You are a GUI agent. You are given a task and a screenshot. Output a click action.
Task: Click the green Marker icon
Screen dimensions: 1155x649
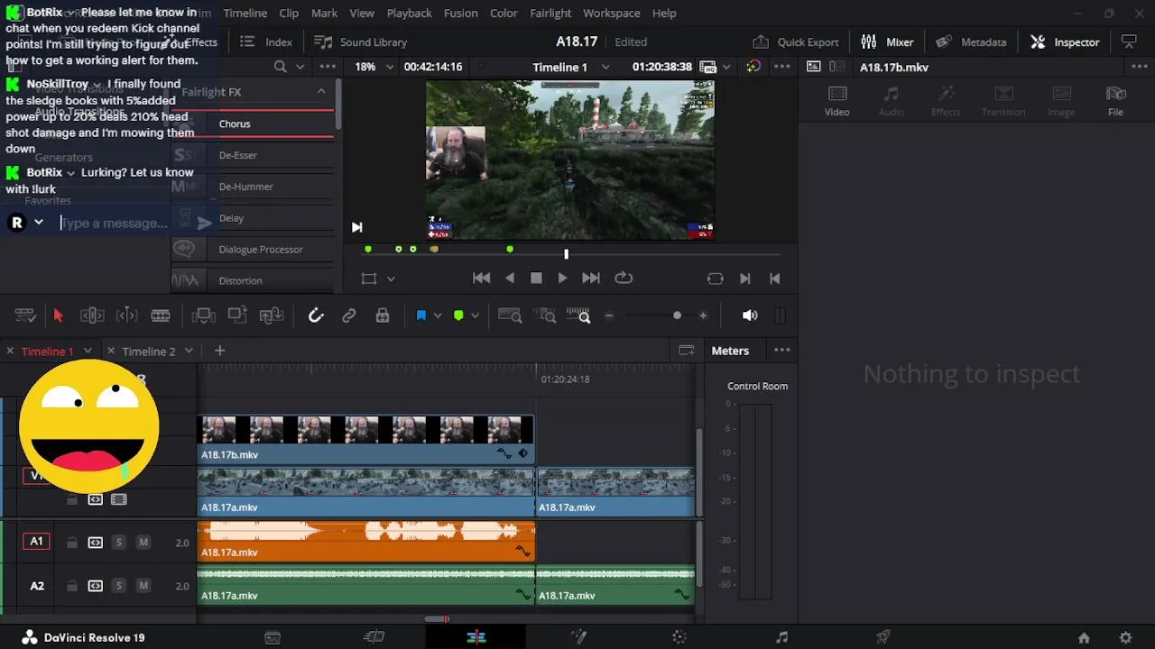pyautogui.click(x=458, y=315)
